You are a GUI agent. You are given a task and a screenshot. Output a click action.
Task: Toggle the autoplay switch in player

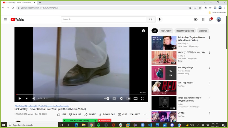(x=107, y=99)
